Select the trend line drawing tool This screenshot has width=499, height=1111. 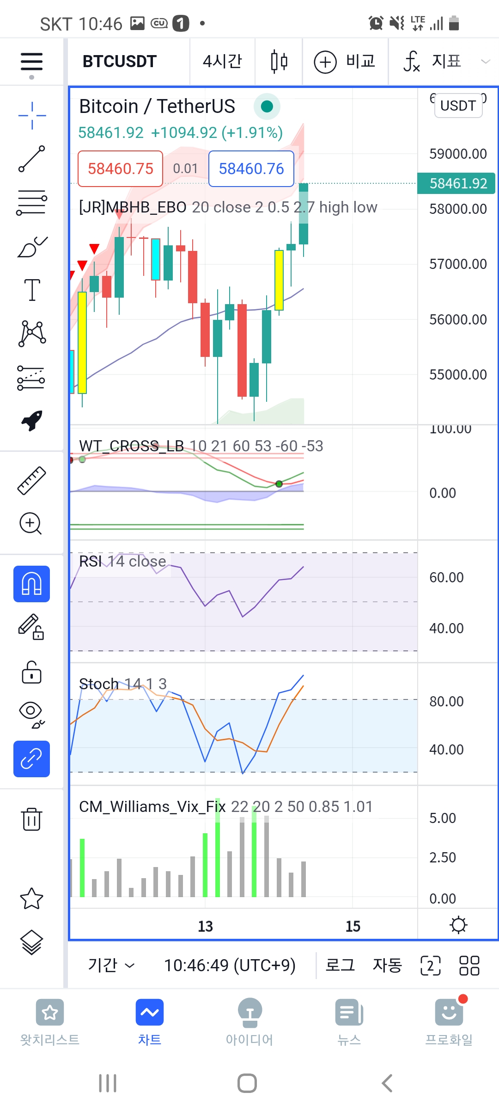(x=31, y=159)
